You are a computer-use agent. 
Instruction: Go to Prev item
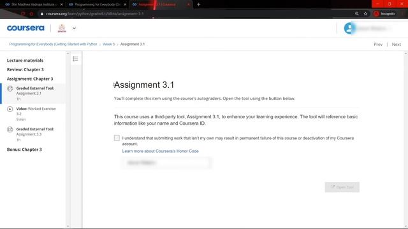[378, 45]
